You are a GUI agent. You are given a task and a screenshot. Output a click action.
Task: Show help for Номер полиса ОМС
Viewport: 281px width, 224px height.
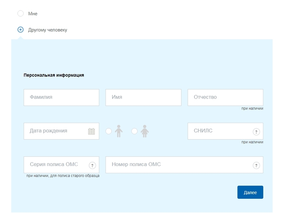[x=256, y=165]
